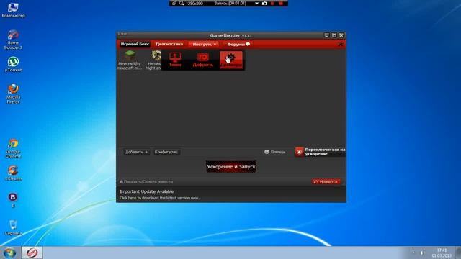Viewport: 461px width, 259px height.
Task: Click the Ускорение и запуск button
Action: (x=231, y=166)
